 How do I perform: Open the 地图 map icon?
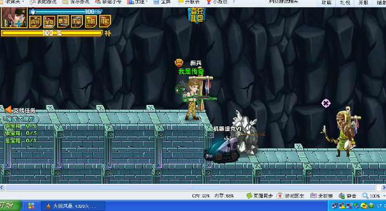pyautogui.click(x=91, y=22)
